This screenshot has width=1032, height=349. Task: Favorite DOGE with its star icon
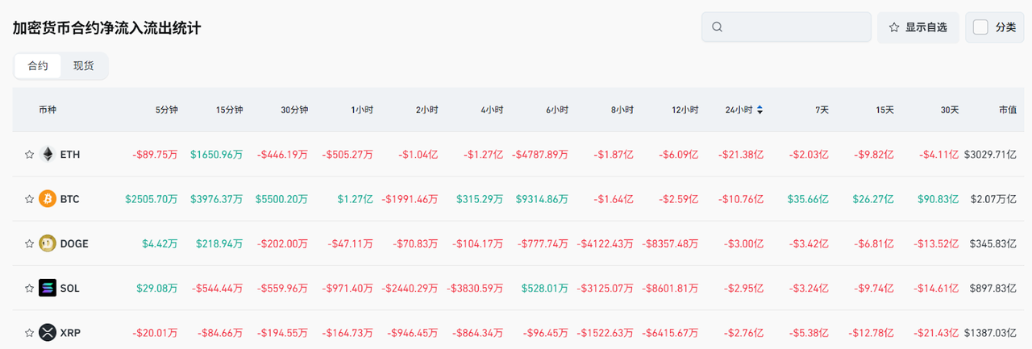click(x=29, y=243)
